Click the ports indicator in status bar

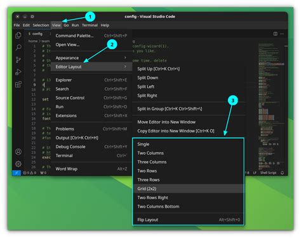[43, 173]
